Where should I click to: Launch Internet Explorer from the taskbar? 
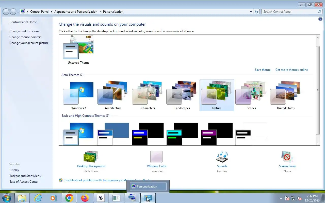[38, 198]
